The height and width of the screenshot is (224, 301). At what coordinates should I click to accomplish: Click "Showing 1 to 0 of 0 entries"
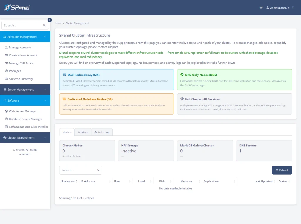point(77,198)
